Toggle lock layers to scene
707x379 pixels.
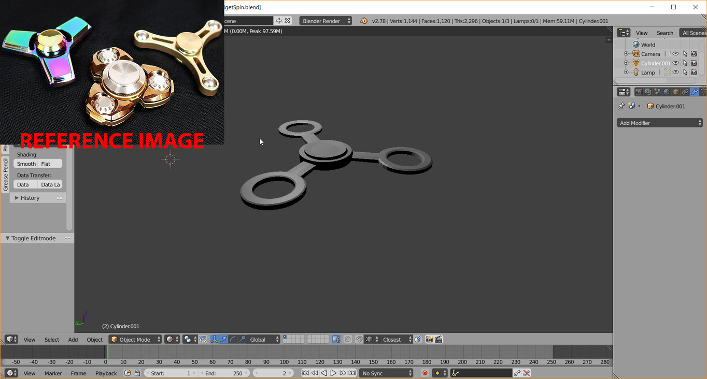[x=336, y=340]
